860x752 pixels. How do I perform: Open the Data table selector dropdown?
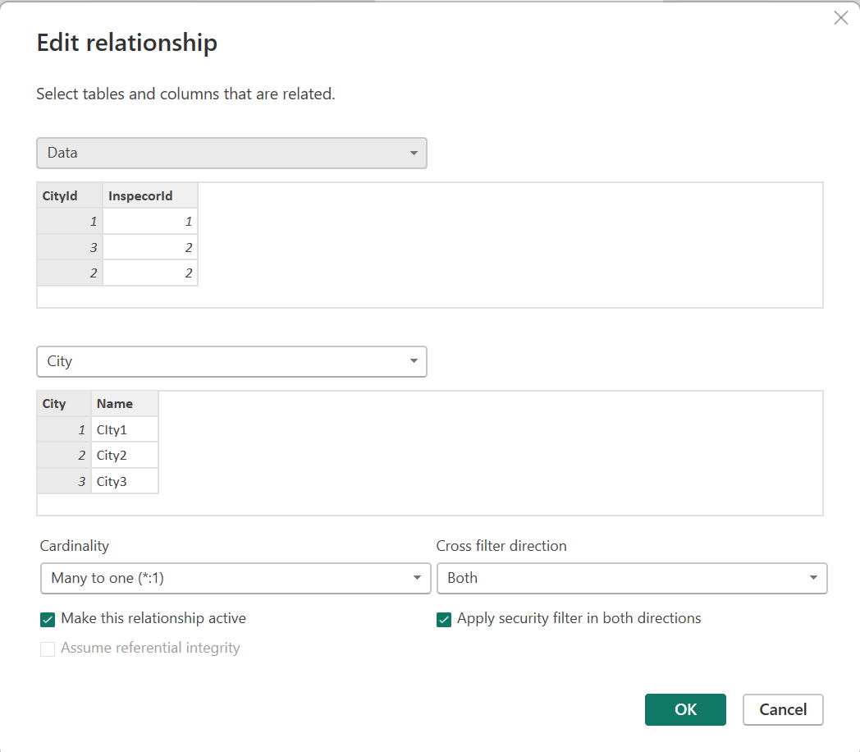coord(231,153)
